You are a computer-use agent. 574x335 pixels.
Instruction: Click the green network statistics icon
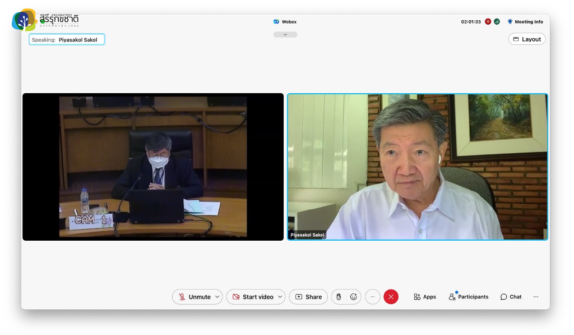coord(497,22)
